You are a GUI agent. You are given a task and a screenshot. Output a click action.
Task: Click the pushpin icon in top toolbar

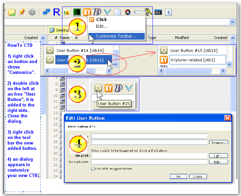point(22,12)
